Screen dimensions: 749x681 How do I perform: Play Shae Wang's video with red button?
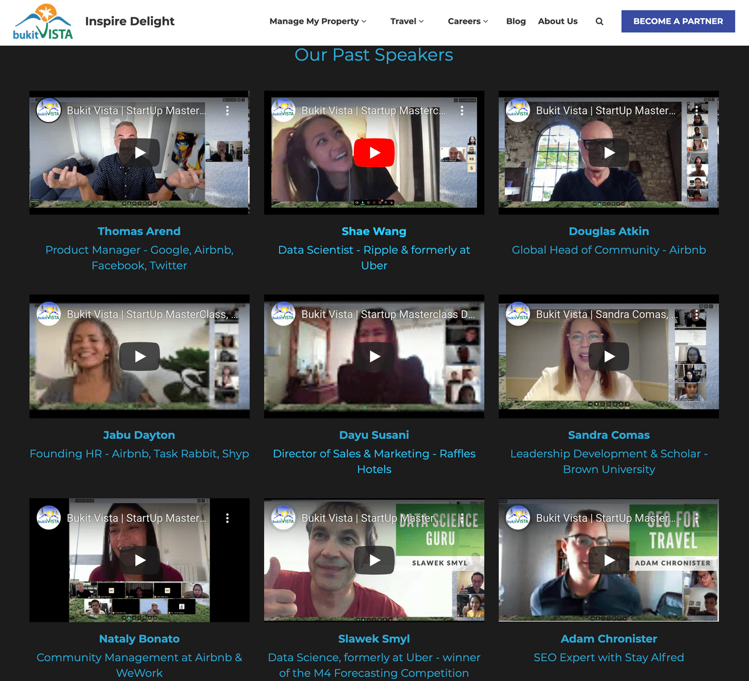tap(374, 153)
